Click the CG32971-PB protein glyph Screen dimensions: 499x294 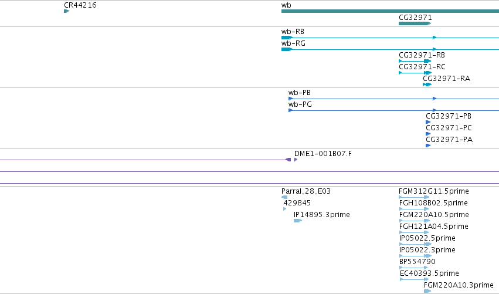point(428,122)
